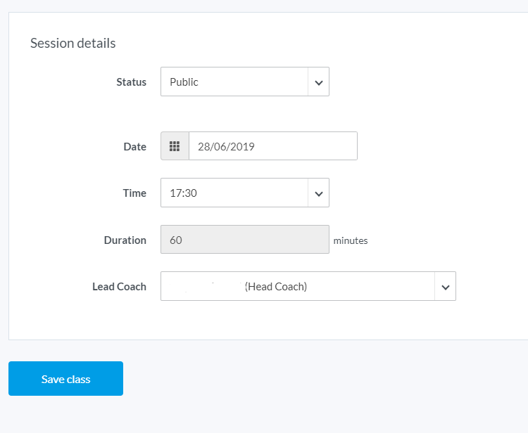
Task: Click the Duration field label
Action: pyautogui.click(x=125, y=240)
